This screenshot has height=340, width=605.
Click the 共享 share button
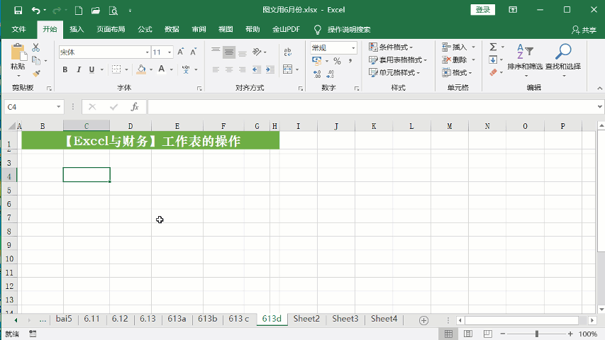[x=584, y=30]
